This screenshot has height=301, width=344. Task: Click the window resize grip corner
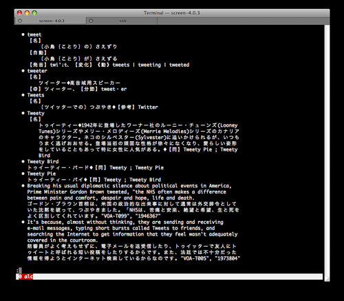point(327,279)
